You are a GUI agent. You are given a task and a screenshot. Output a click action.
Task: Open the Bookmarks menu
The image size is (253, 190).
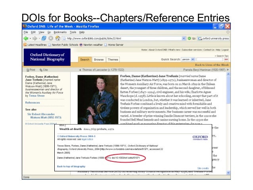[x=60, y=32]
